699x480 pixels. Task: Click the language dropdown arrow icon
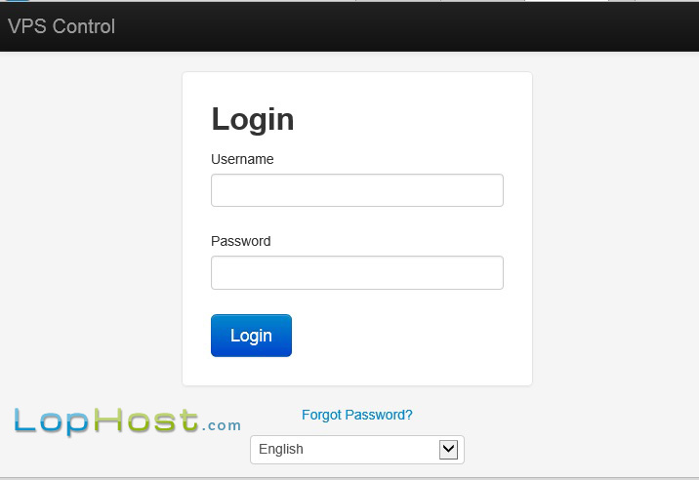click(x=448, y=449)
